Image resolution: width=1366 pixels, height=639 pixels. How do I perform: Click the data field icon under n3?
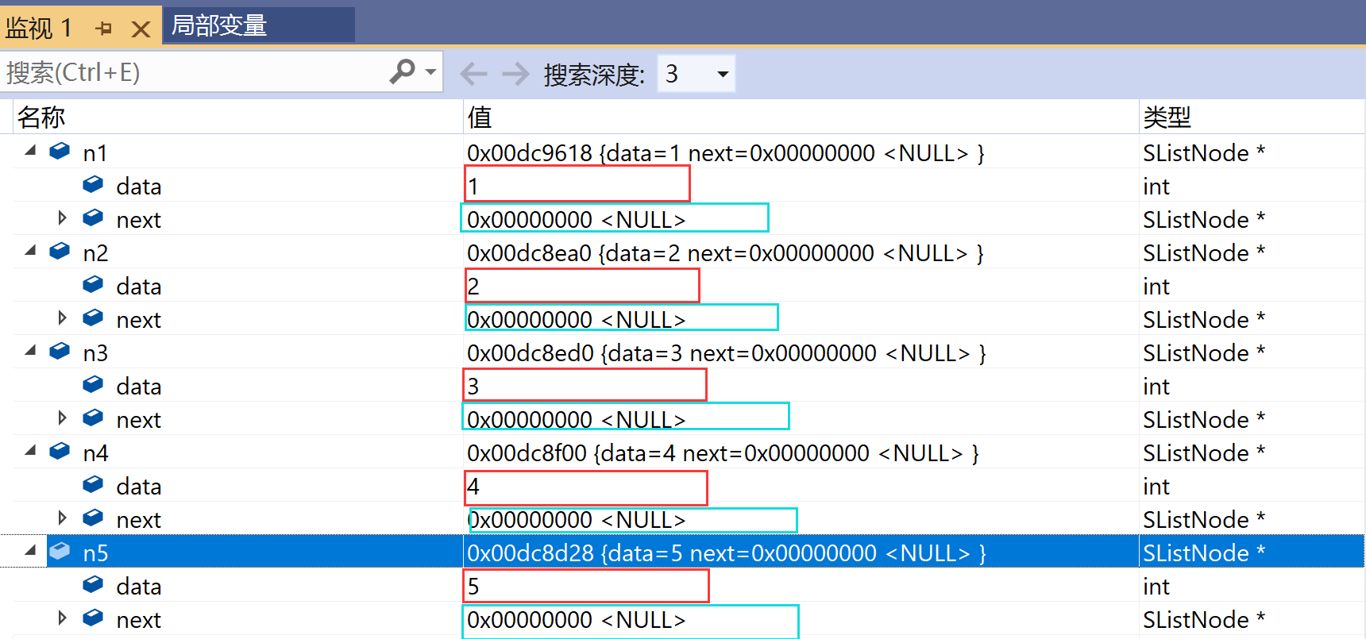(93, 384)
